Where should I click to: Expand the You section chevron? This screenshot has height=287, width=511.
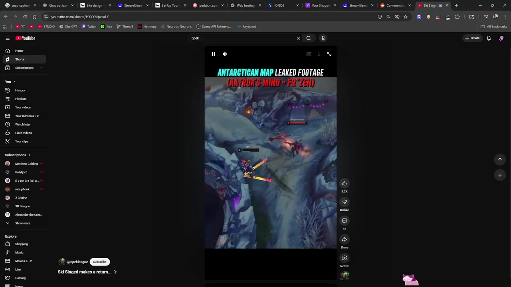tap(14, 82)
